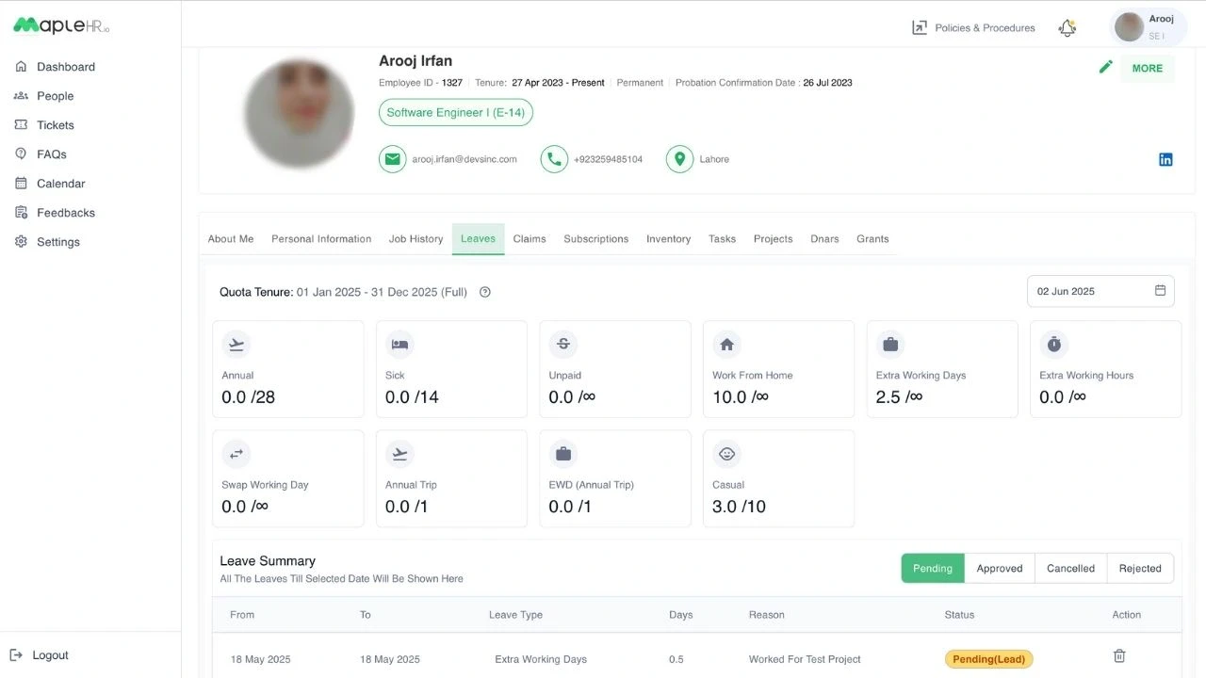Click the People sidebar icon
The width and height of the screenshot is (1206, 678).
click(x=21, y=96)
